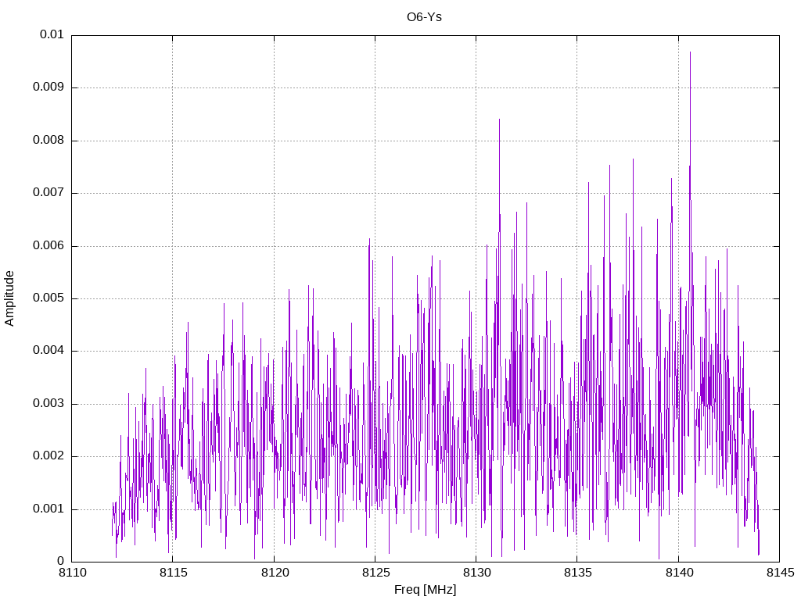Image resolution: width=801 pixels, height=600 pixels.
Task: Click the 0.005 y-axis tick label
Action: (48, 298)
